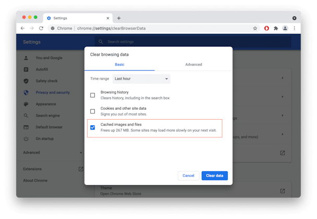Open On startup settings

pos(45,138)
